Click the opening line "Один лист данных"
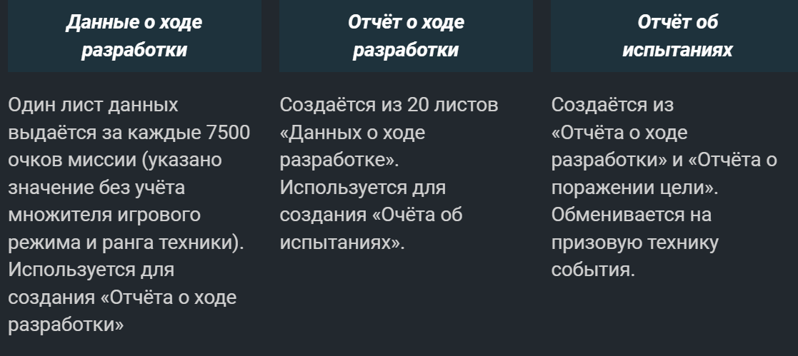The image size is (798, 356). 93,106
